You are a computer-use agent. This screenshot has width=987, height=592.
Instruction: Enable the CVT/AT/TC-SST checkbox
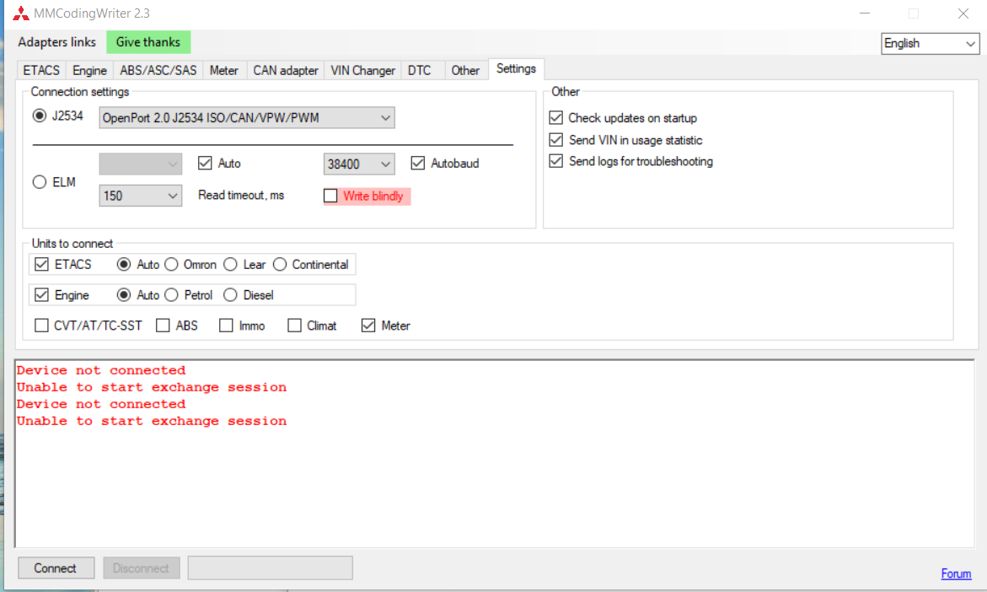[41, 326]
